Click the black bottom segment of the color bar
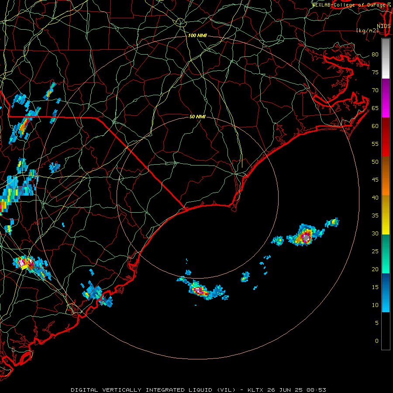The image size is (393, 393). 386,331
